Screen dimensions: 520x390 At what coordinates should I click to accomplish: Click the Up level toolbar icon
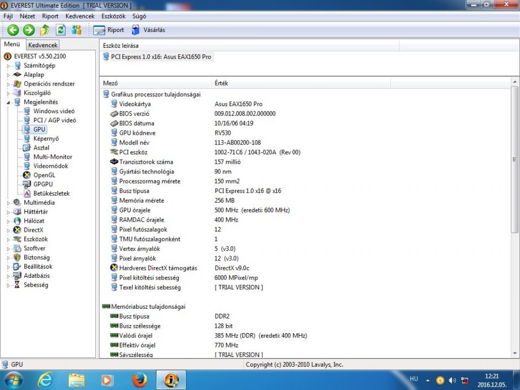45,30
